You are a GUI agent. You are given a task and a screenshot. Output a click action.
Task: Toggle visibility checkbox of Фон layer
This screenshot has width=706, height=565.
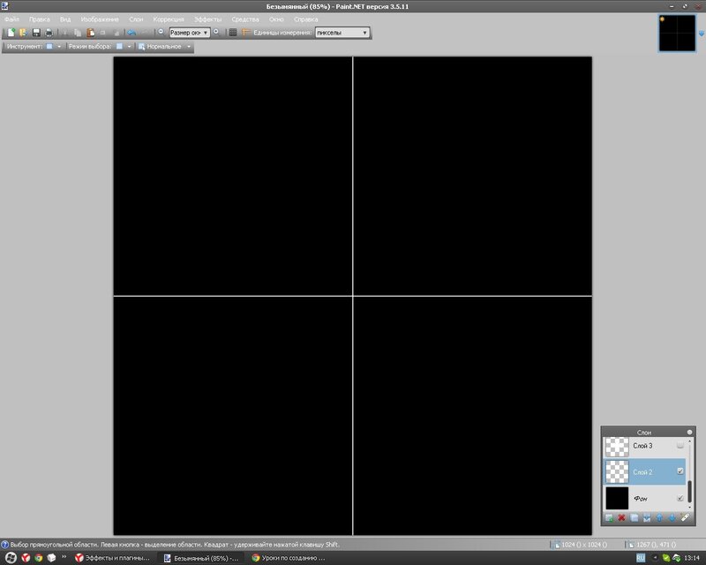coord(680,499)
